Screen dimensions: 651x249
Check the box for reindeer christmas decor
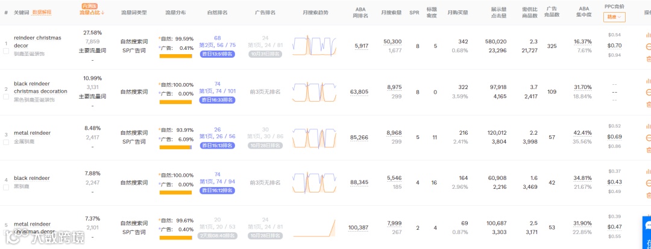point(6,52)
